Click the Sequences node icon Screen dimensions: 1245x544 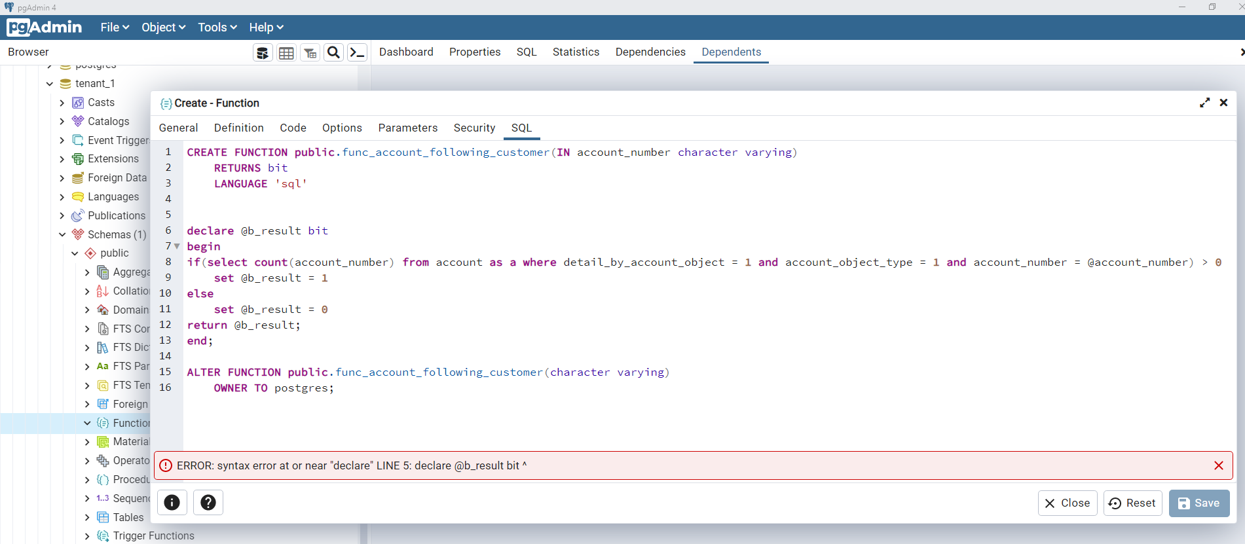(x=103, y=498)
